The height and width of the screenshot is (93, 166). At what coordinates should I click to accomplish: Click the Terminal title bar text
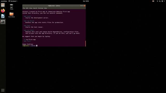point(54,6)
